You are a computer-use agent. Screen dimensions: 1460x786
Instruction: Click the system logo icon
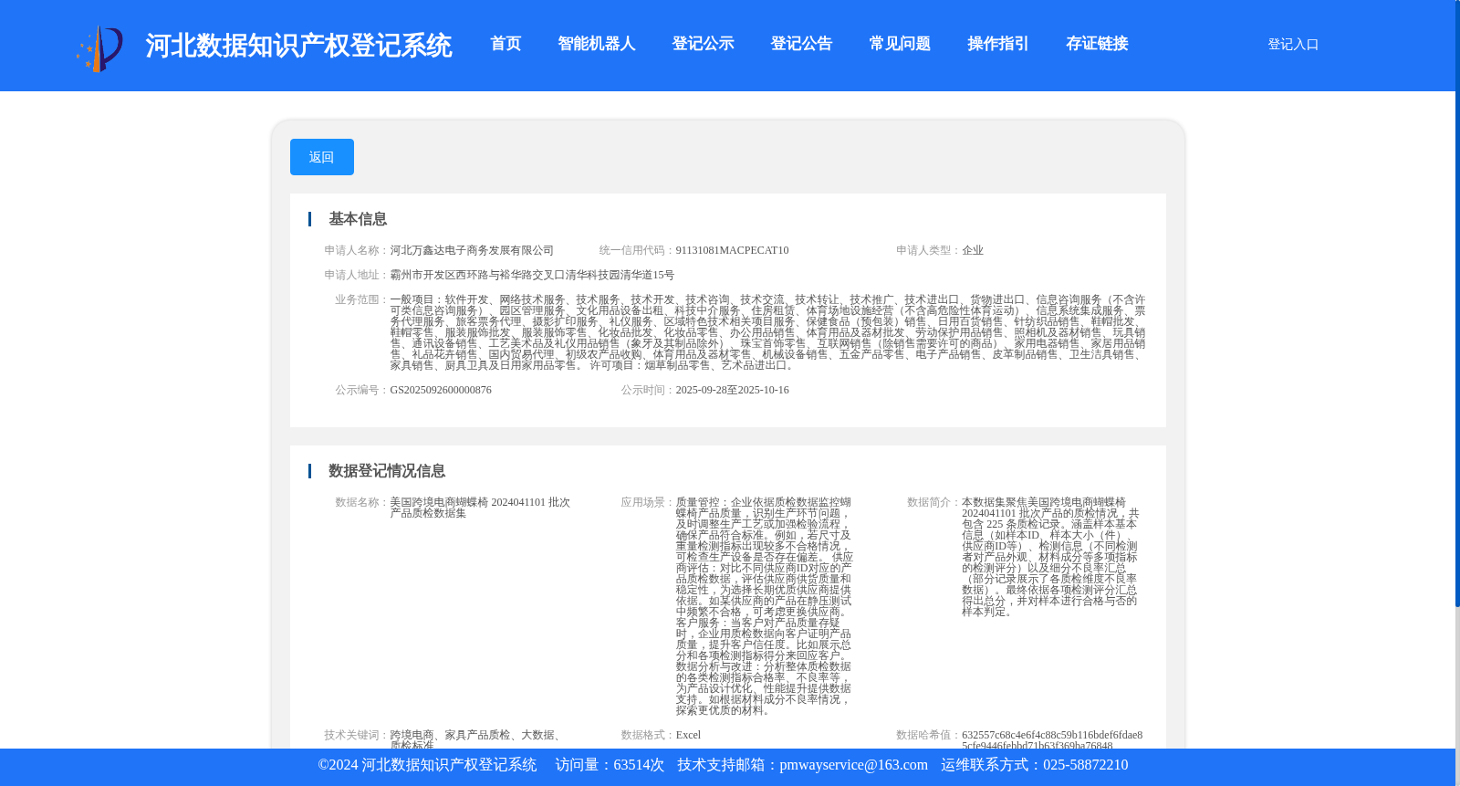(x=99, y=48)
